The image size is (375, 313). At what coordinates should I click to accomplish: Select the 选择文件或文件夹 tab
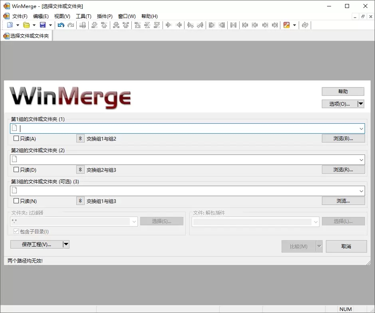point(26,36)
